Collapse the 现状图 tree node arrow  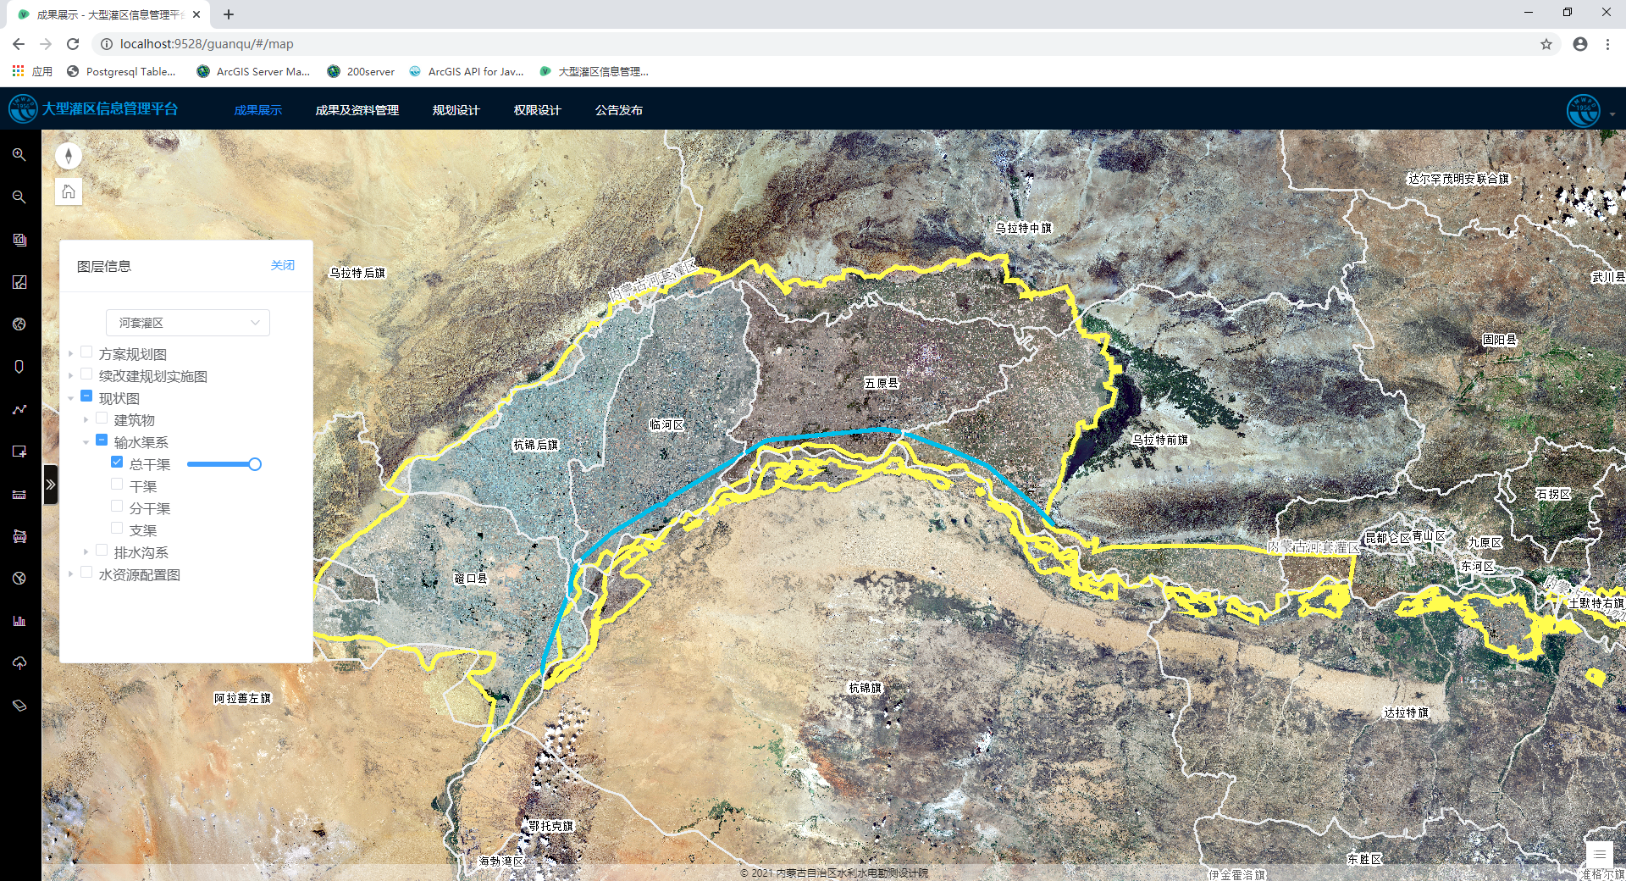71,397
